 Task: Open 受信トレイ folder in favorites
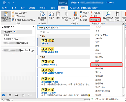pos(17,32)
